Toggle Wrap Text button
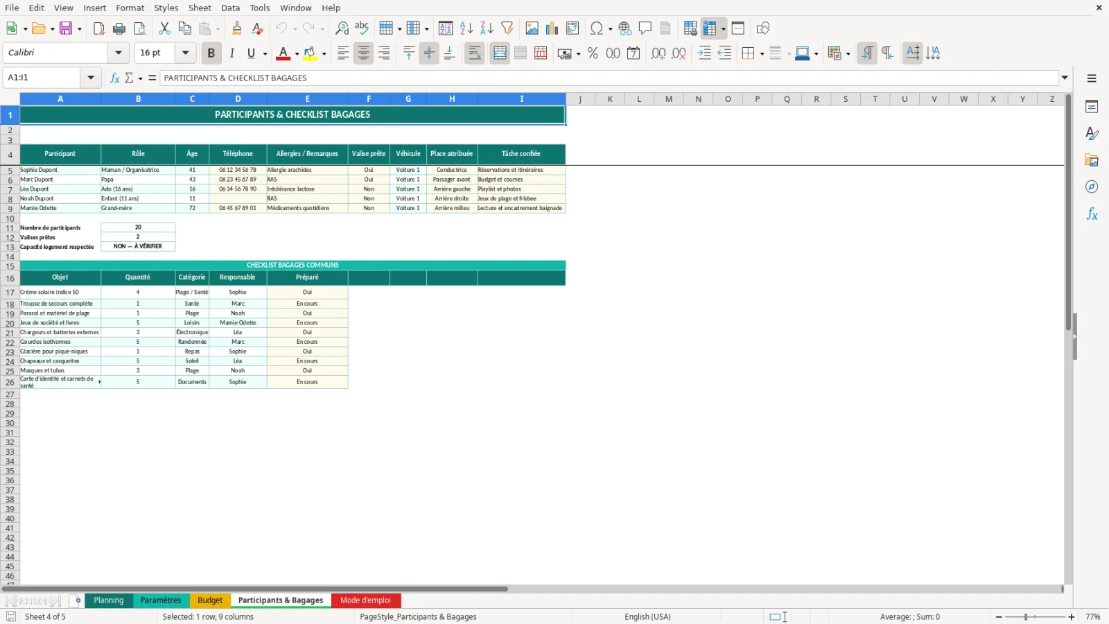The image size is (1109, 624). (x=475, y=53)
